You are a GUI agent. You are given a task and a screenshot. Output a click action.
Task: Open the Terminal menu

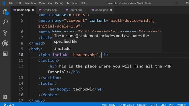72,3
